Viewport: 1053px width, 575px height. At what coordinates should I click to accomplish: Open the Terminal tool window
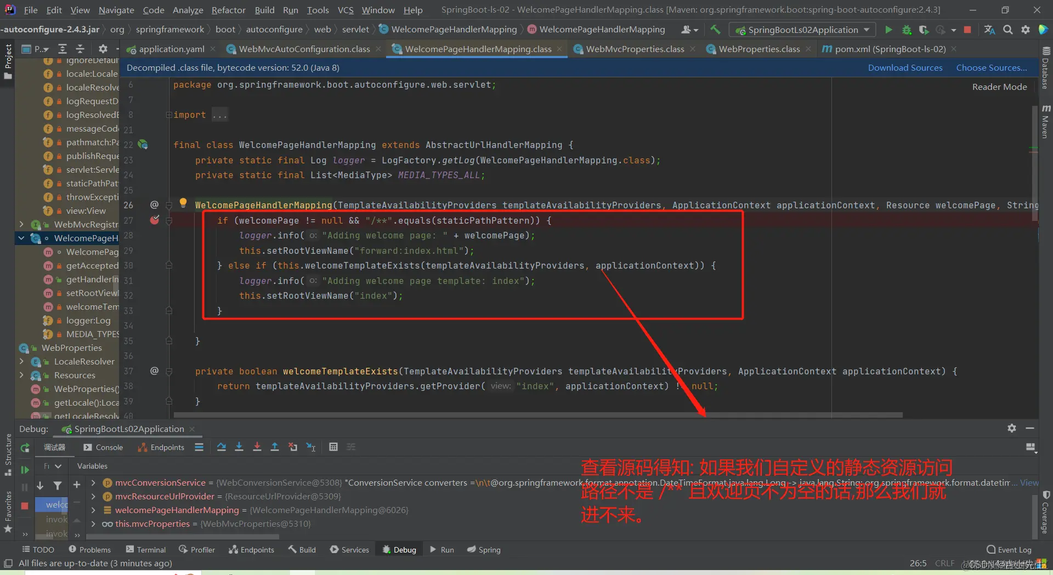point(145,549)
